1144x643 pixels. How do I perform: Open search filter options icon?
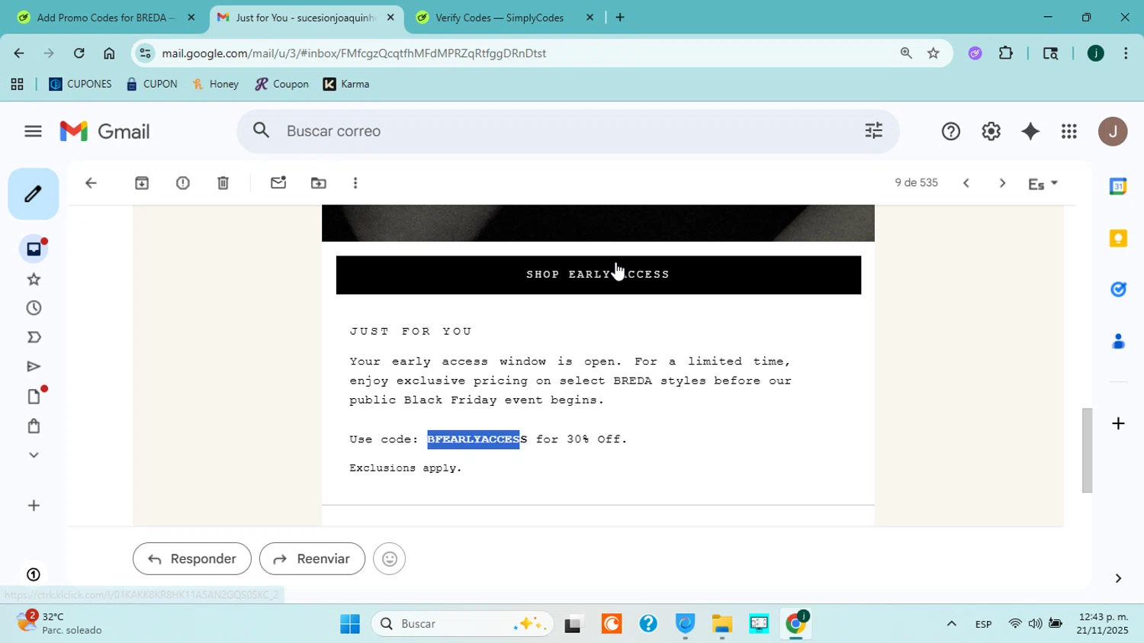point(873,131)
